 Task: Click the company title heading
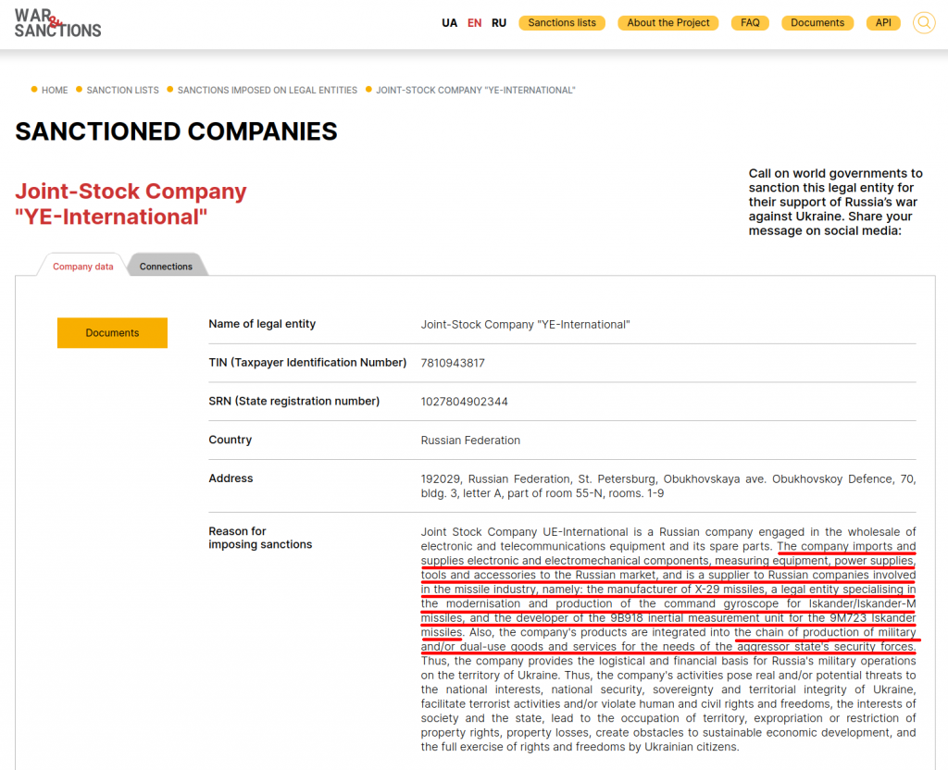[x=131, y=205]
